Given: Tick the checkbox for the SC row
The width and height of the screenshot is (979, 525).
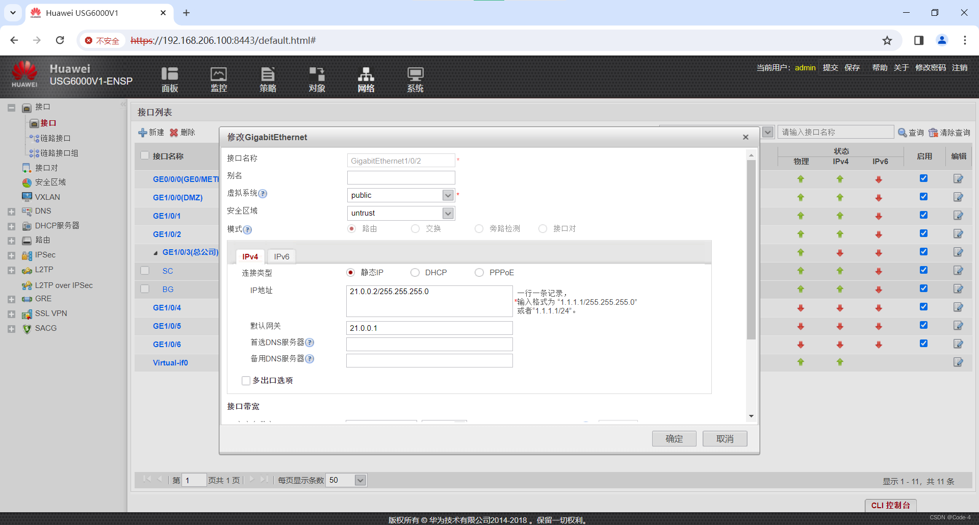Looking at the screenshot, I should tap(145, 271).
